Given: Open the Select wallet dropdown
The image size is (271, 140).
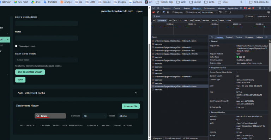Looking at the screenshot, I should [x=47, y=60].
